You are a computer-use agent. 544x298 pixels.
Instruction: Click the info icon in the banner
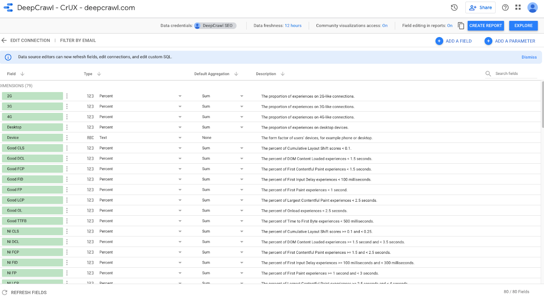[x=8, y=57]
